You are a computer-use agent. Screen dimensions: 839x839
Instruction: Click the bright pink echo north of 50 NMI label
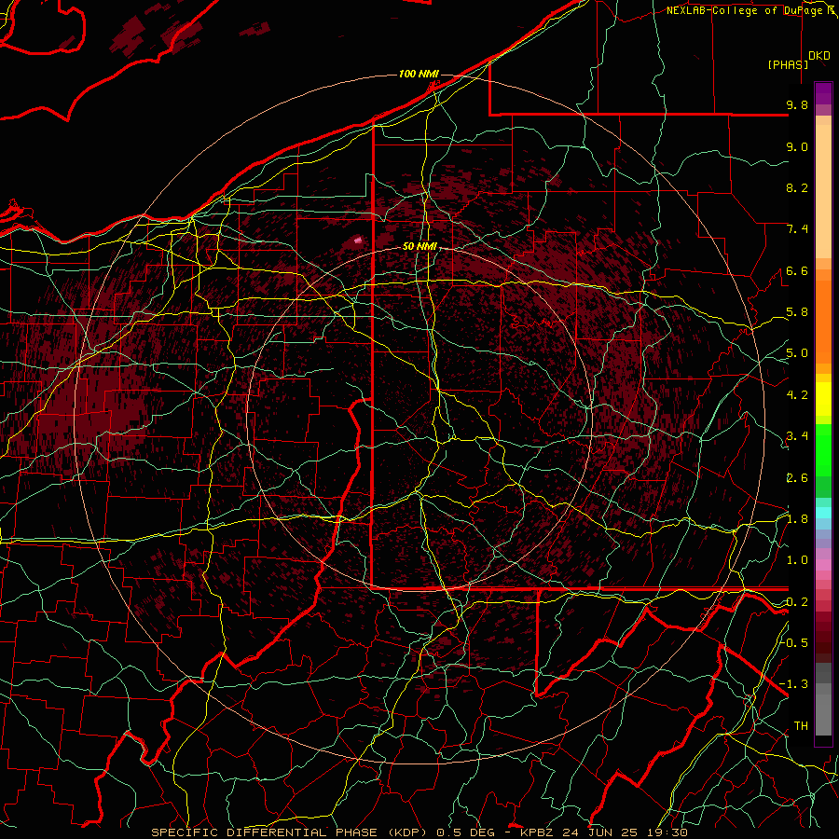click(x=358, y=241)
